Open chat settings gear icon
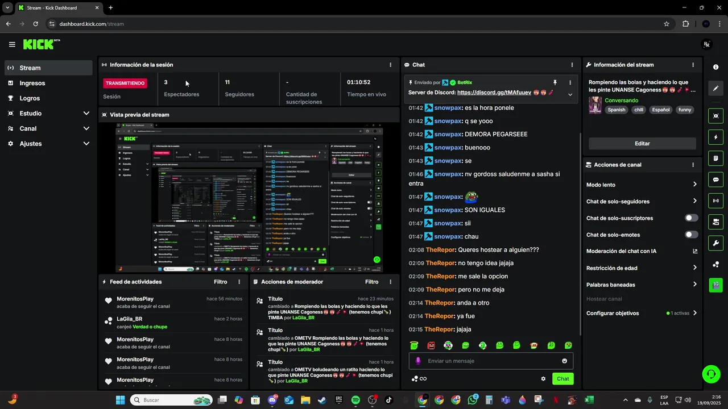728x409 pixels. pyautogui.click(x=543, y=379)
